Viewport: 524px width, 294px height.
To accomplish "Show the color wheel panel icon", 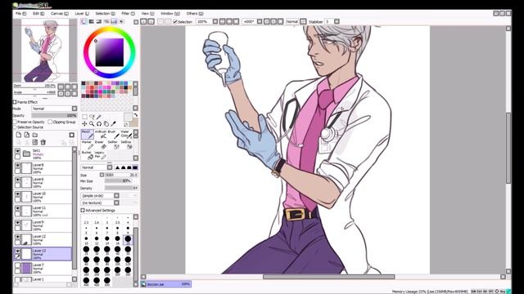I will 84,21.
